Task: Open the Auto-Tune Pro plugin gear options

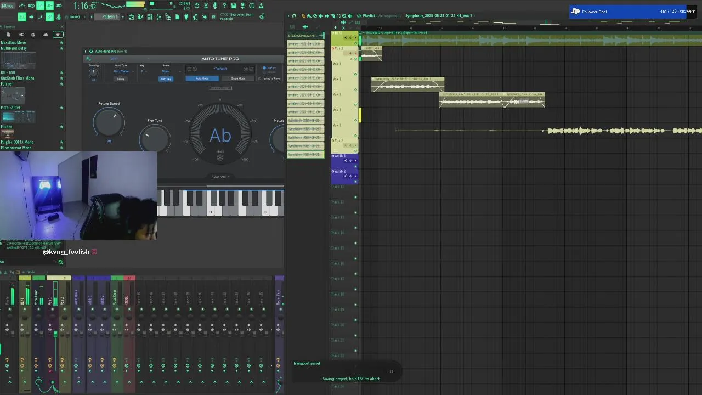Action: coord(91,52)
